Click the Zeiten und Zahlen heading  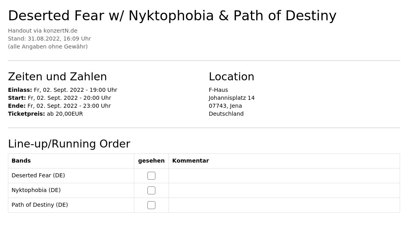pyautogui.click(x=57, y=77)
